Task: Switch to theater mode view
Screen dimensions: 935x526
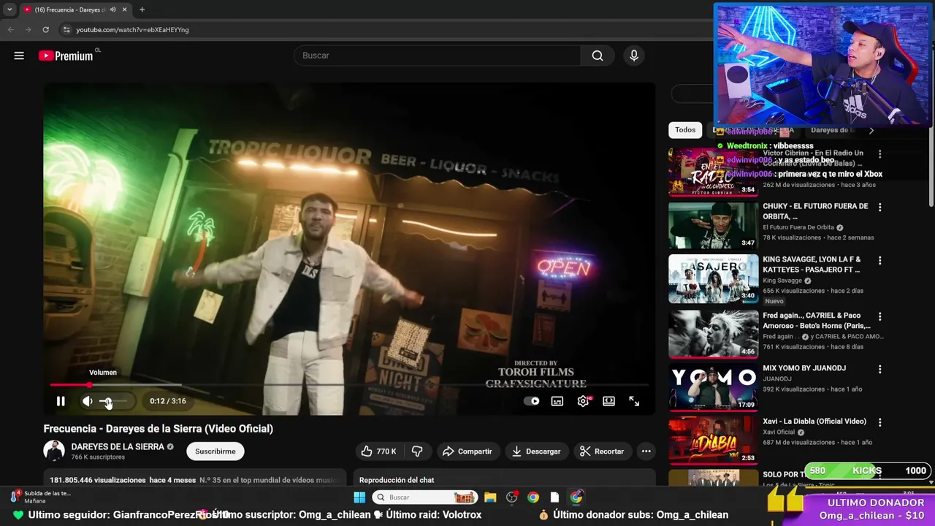Action: tap(608, 401)
